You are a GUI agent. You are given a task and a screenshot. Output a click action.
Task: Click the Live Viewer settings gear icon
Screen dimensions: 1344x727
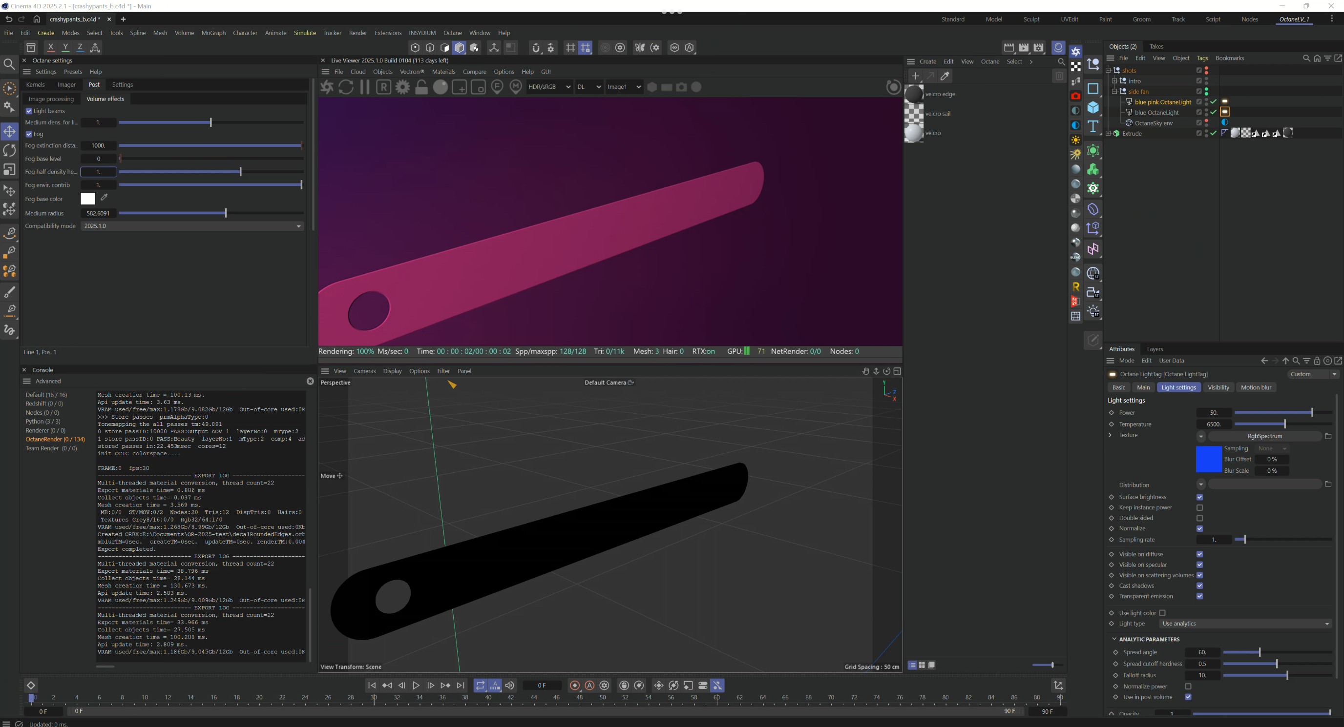click(402, 87)
